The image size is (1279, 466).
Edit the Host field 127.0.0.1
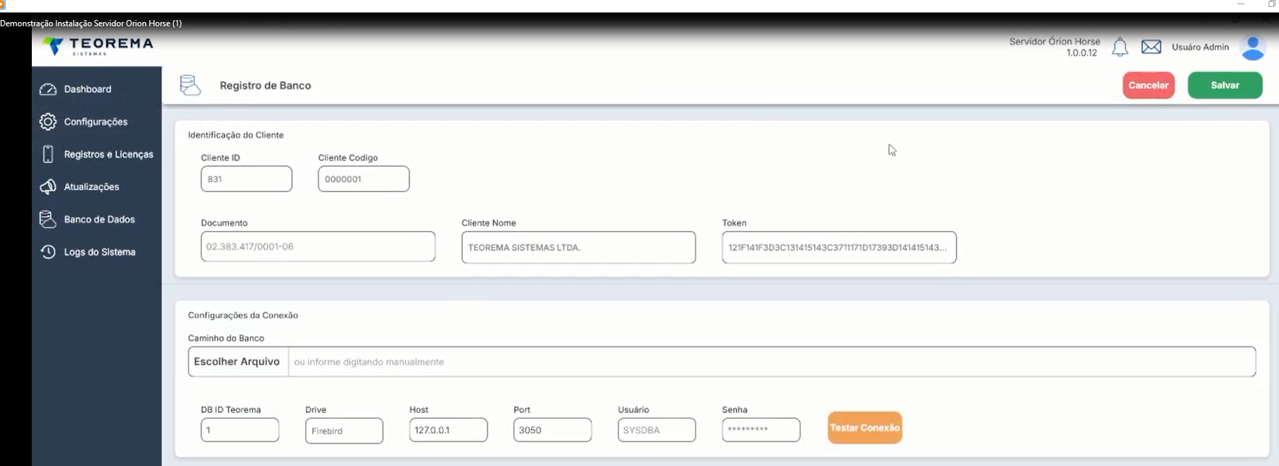[448, 430]
